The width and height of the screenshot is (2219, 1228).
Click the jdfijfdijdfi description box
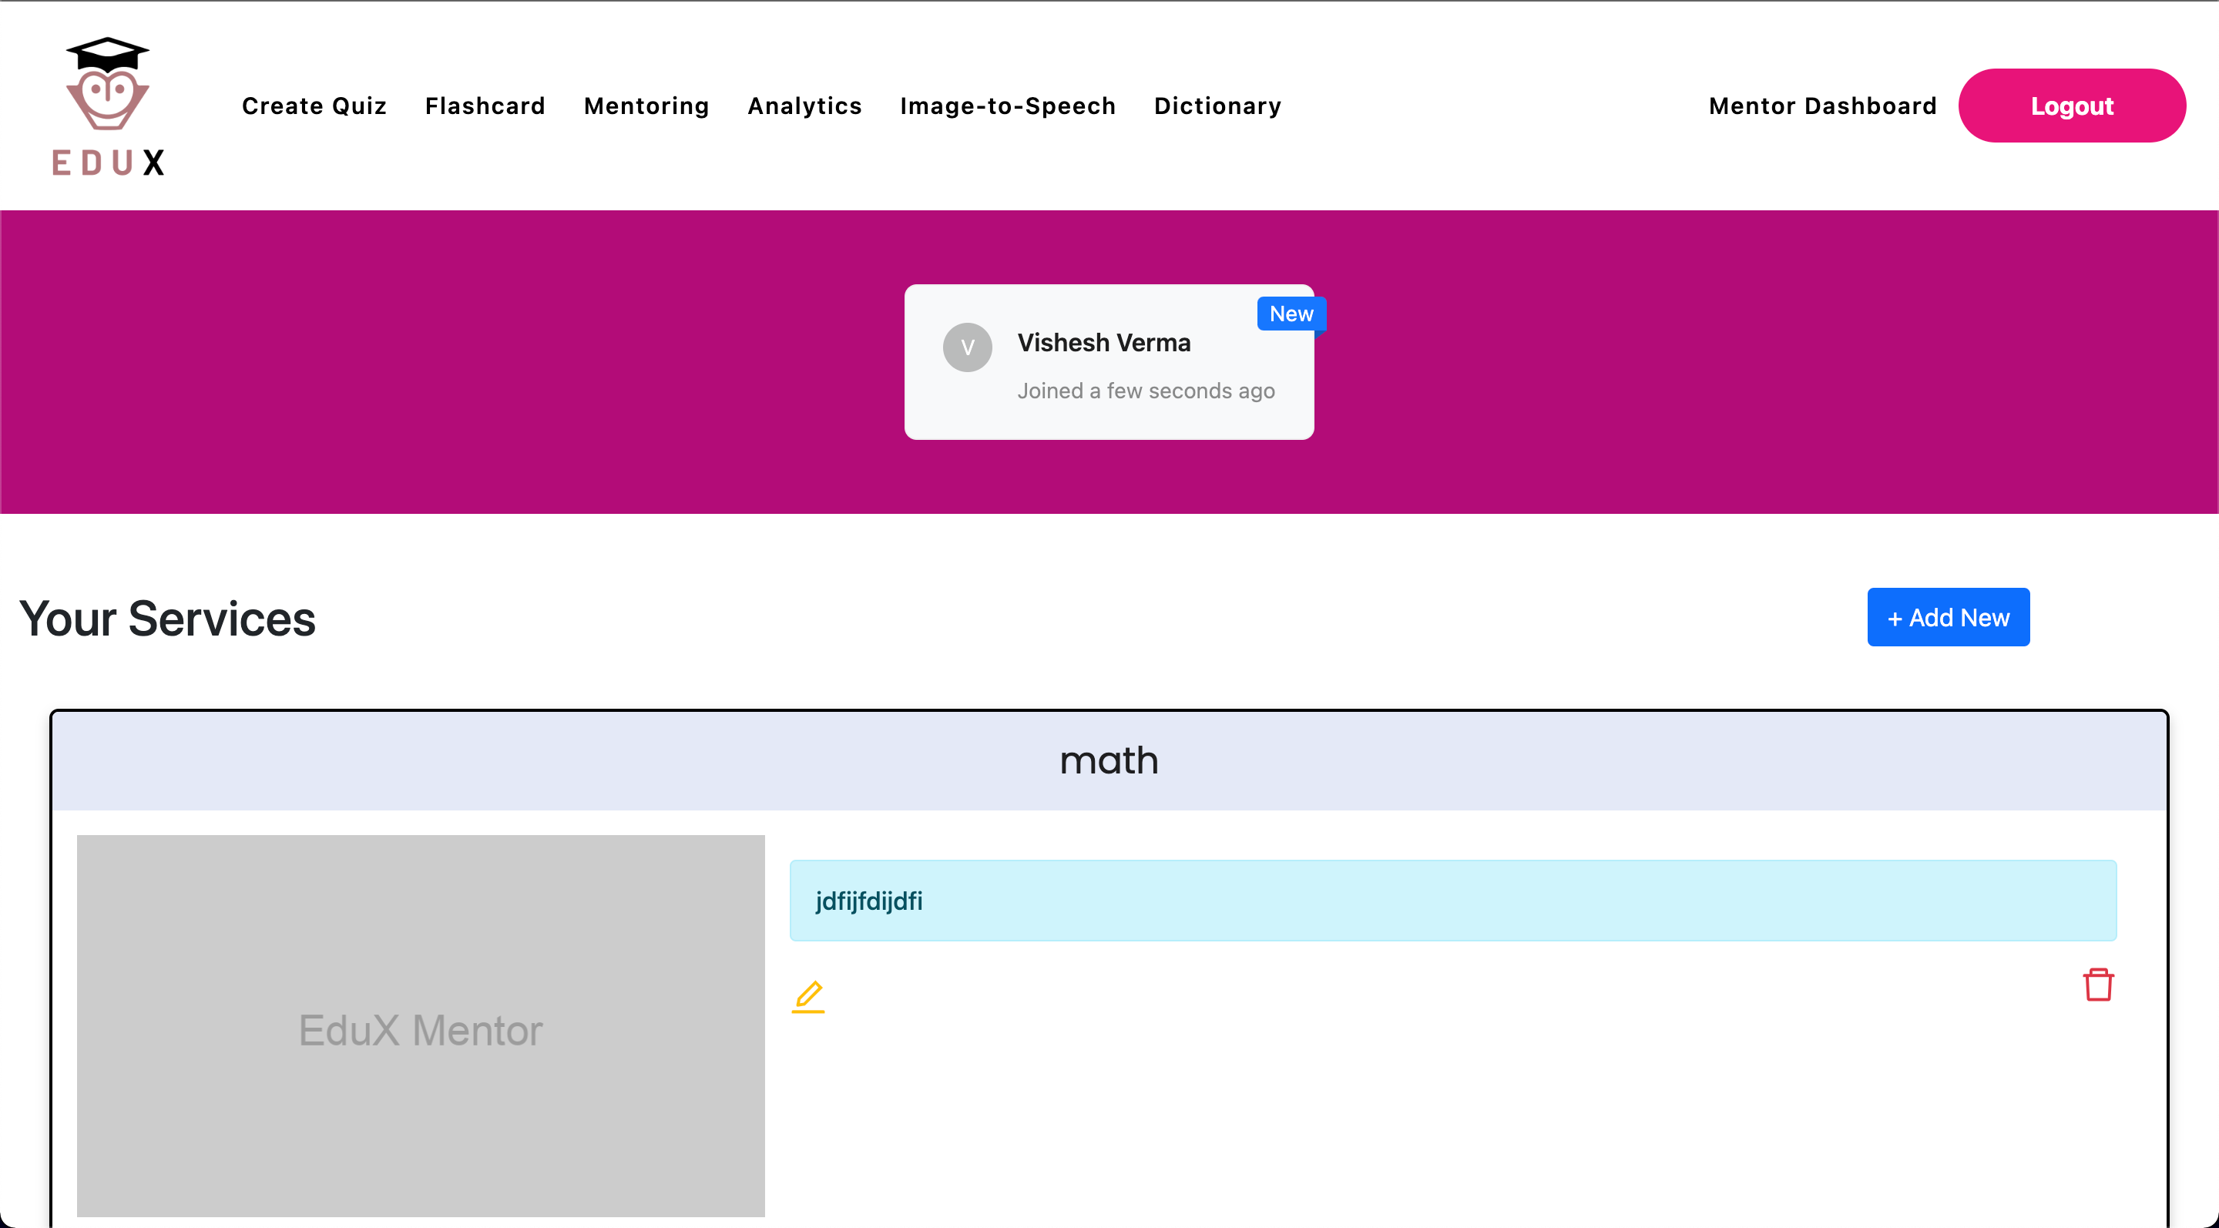point(1452,900)
